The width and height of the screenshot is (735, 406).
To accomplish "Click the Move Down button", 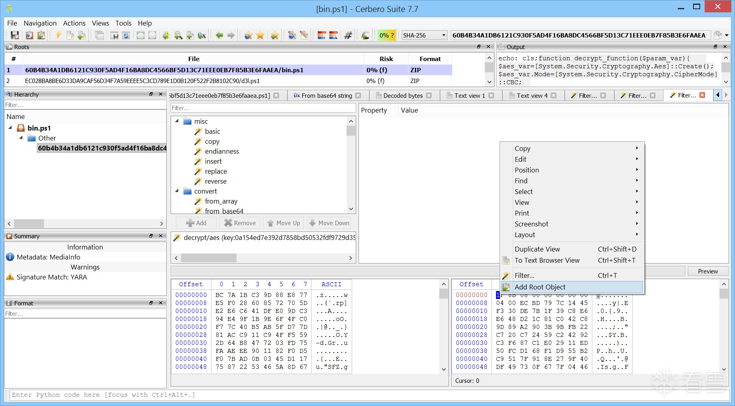I will (x=329, y=223).
